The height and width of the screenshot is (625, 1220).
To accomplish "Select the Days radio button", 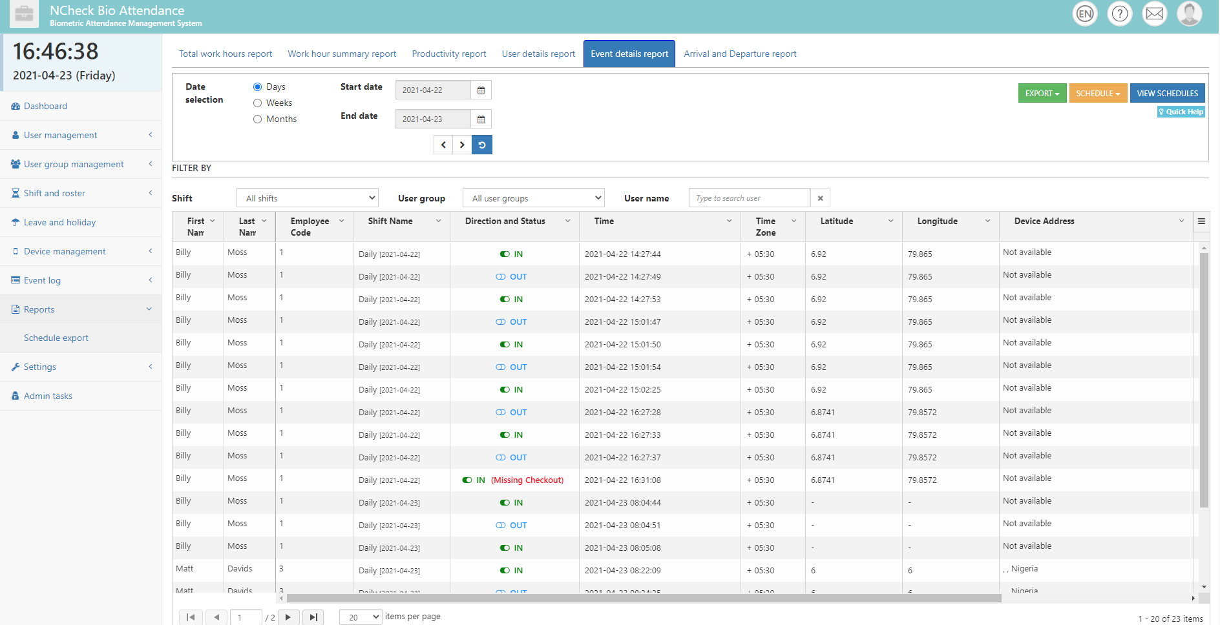I will (x=258, y=87).
